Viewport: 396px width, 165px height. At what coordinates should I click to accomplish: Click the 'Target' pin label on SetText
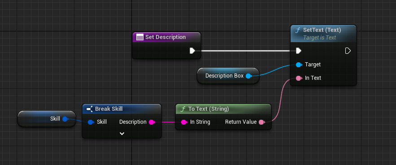[313, 65]
